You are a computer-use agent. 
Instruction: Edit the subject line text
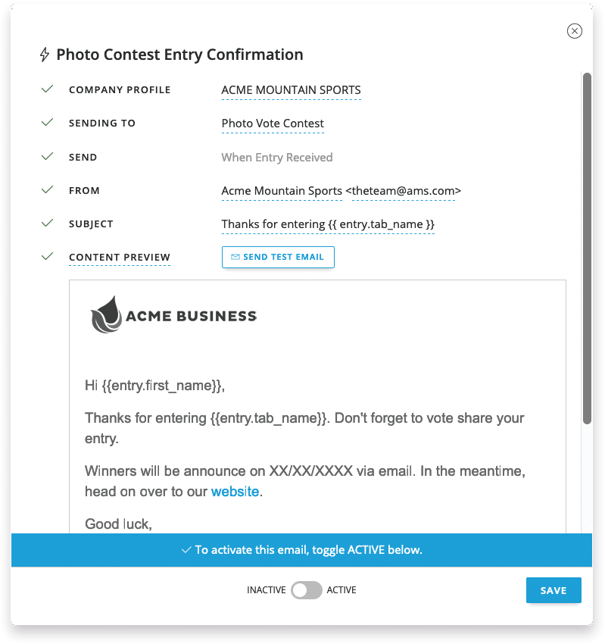[x=328, y=224]
